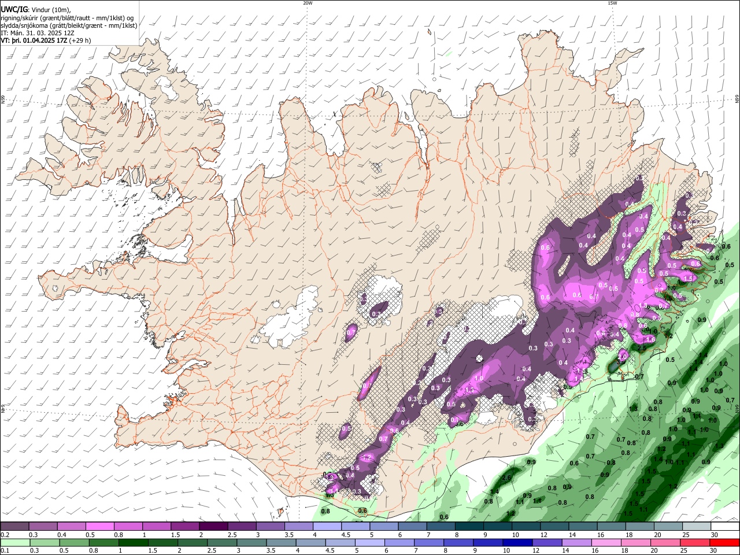Click the rain legend swatch between 0.8 and 1
740x555 pixels.
point(103,542)
